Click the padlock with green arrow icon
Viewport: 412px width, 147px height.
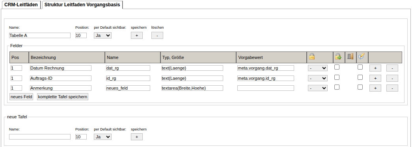[x=338, y=57]
